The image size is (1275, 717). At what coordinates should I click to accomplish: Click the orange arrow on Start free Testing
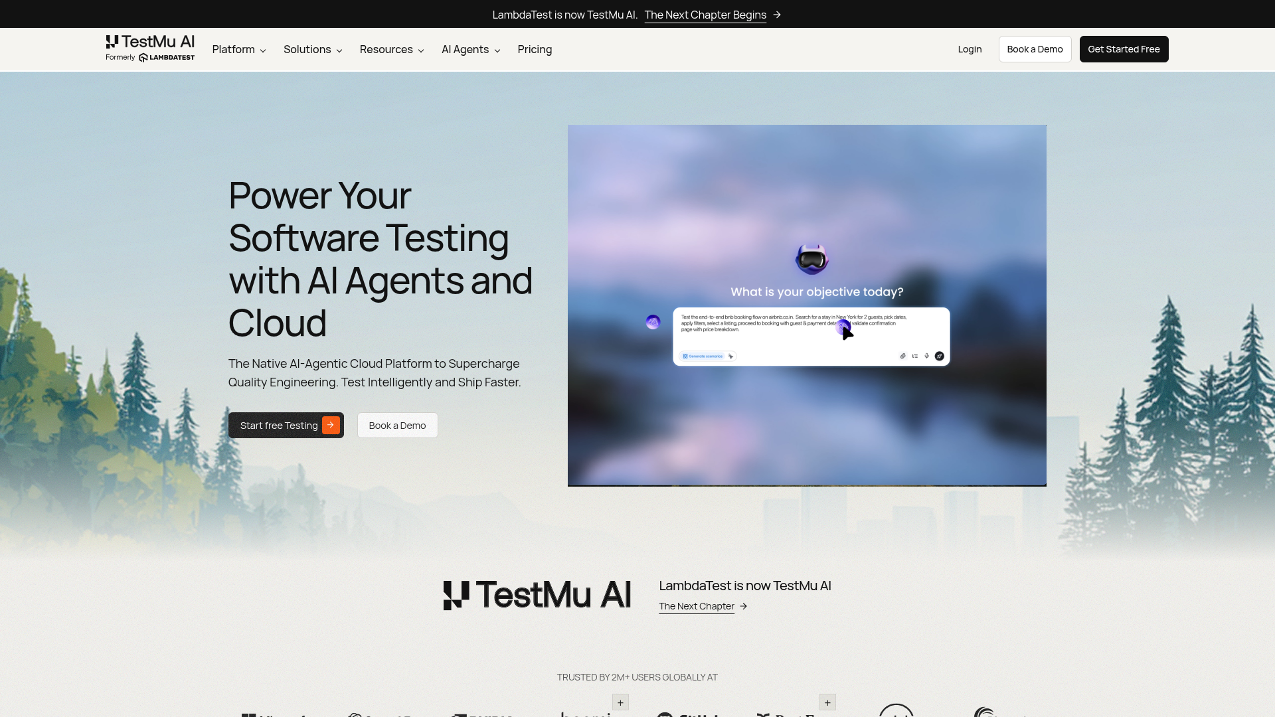331,426
